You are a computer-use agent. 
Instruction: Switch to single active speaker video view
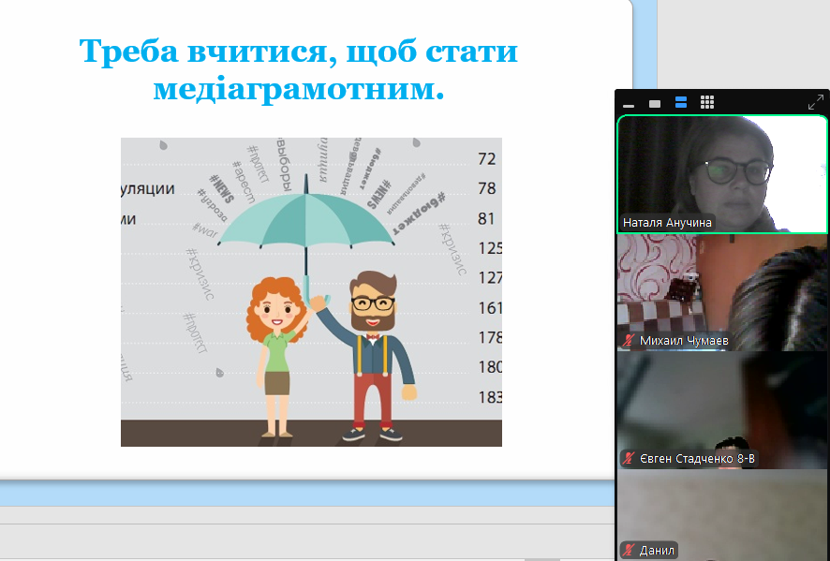(x=655, y=103)
